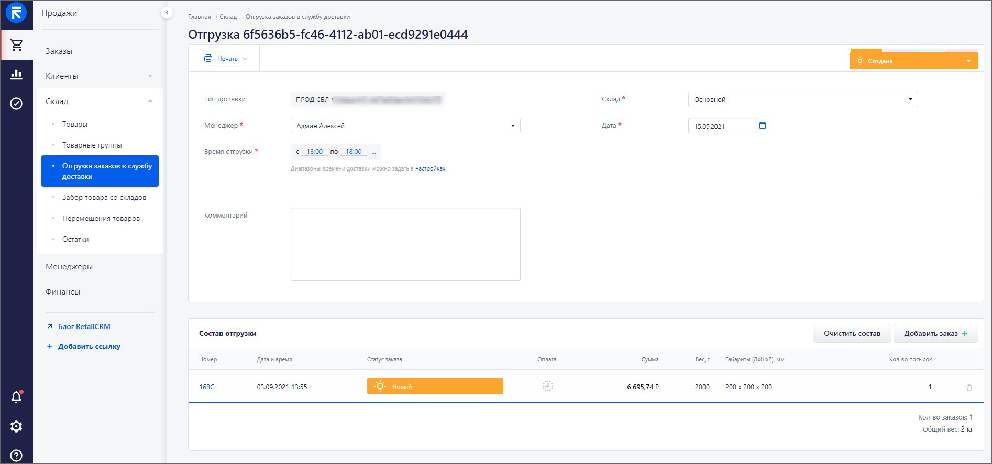This screenshot has height=464, width=992.
Task: Open the Печать dropdown menu
Action: [x=226, y=58]
